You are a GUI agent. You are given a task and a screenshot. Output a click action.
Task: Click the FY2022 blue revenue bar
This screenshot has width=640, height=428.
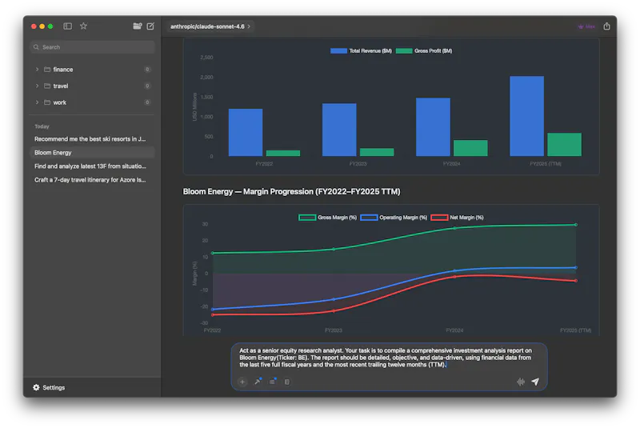pos(246,132)
